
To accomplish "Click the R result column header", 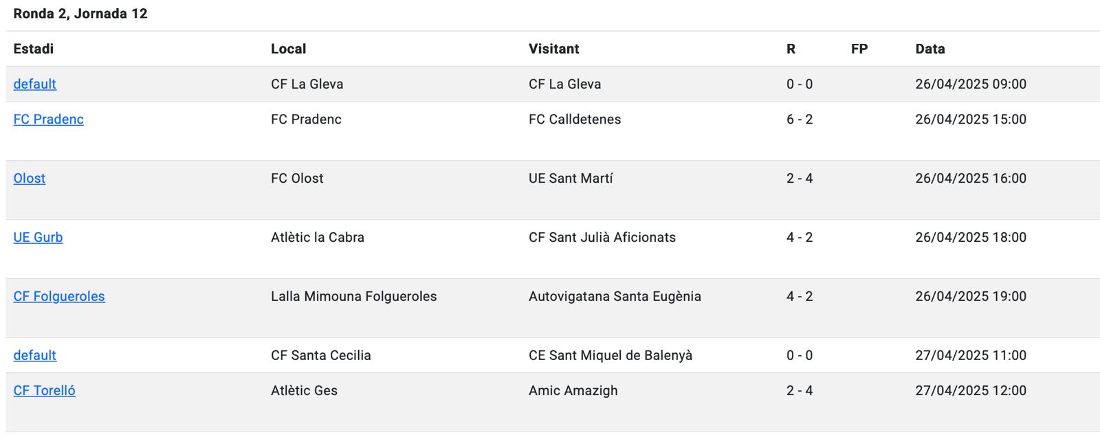I will coord(791,49).
